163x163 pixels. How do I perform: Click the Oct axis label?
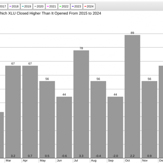coord(127,161)
